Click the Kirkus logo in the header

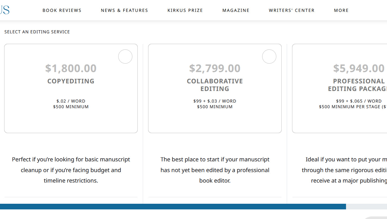pyautogui.click(x=5, y=10)
